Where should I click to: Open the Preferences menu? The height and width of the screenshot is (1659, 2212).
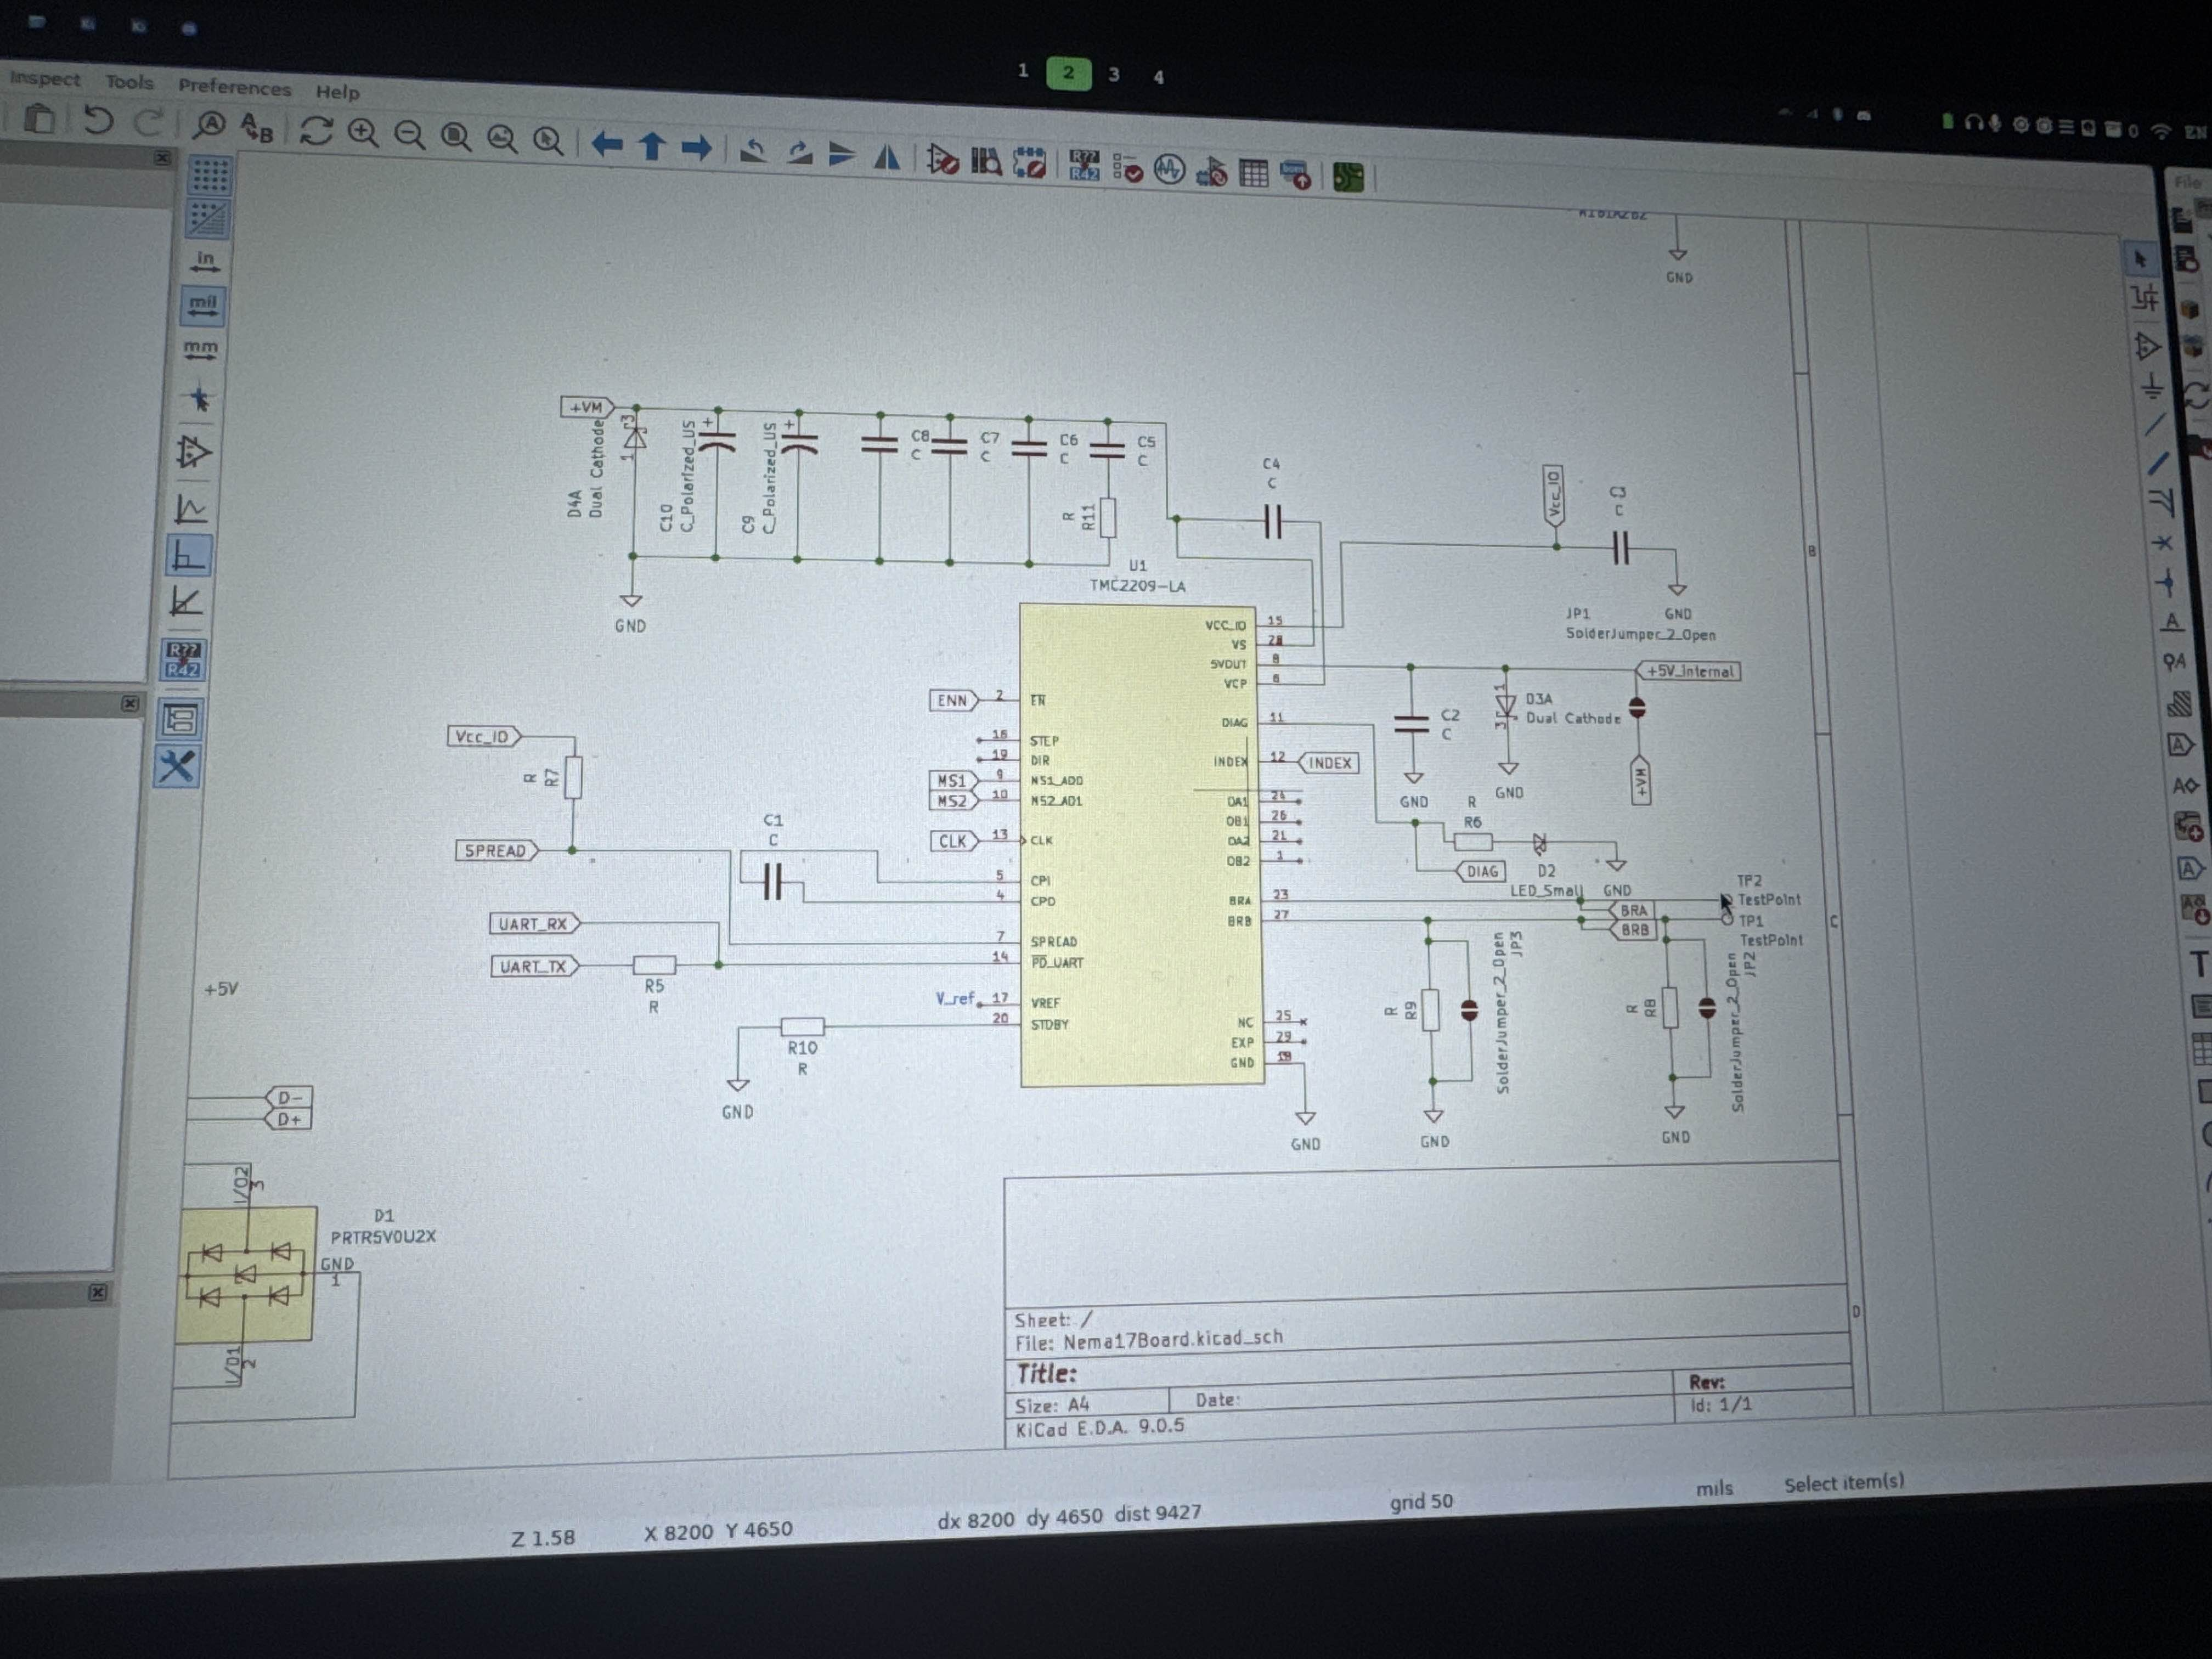(234, 87)
